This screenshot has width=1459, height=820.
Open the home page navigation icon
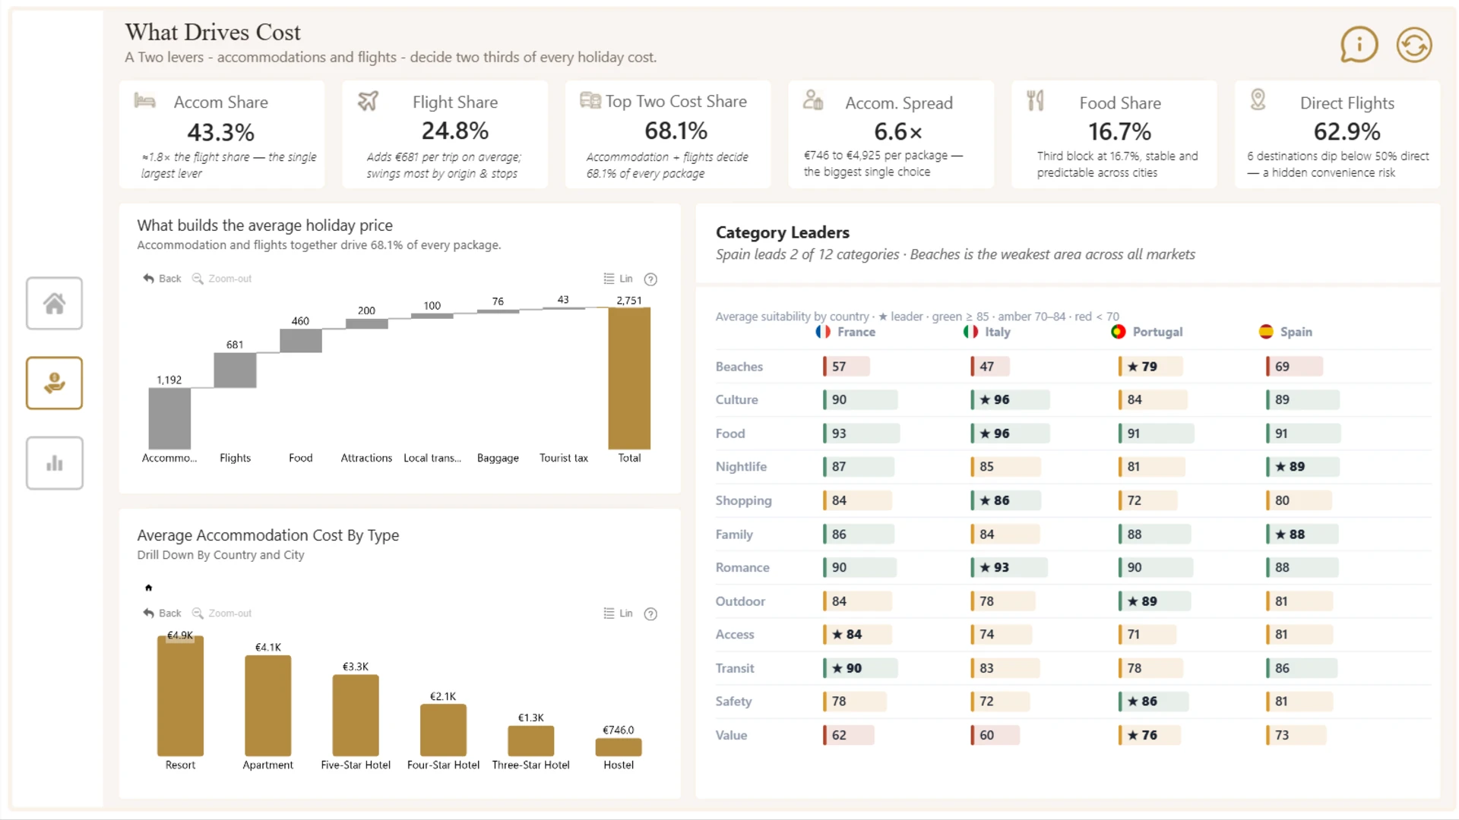[54, 304]
